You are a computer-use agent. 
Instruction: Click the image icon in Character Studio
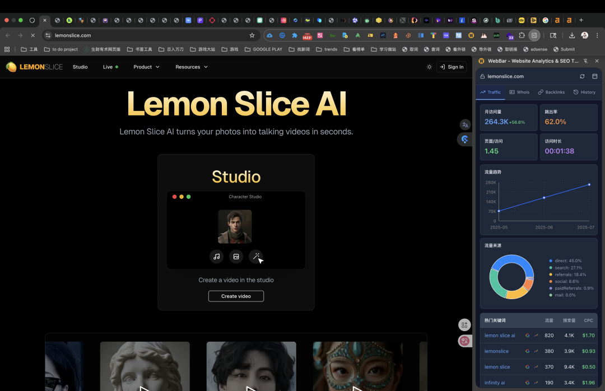pyautogui.click(x=236, y=257)
